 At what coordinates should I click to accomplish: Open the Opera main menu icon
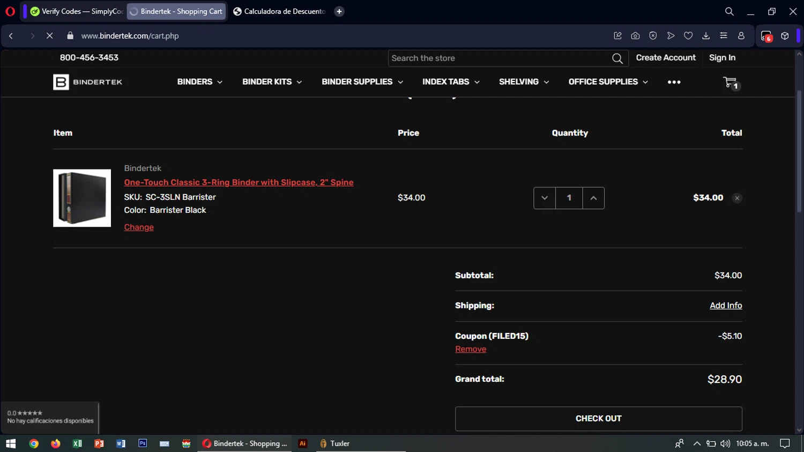(x=10, y=11)
